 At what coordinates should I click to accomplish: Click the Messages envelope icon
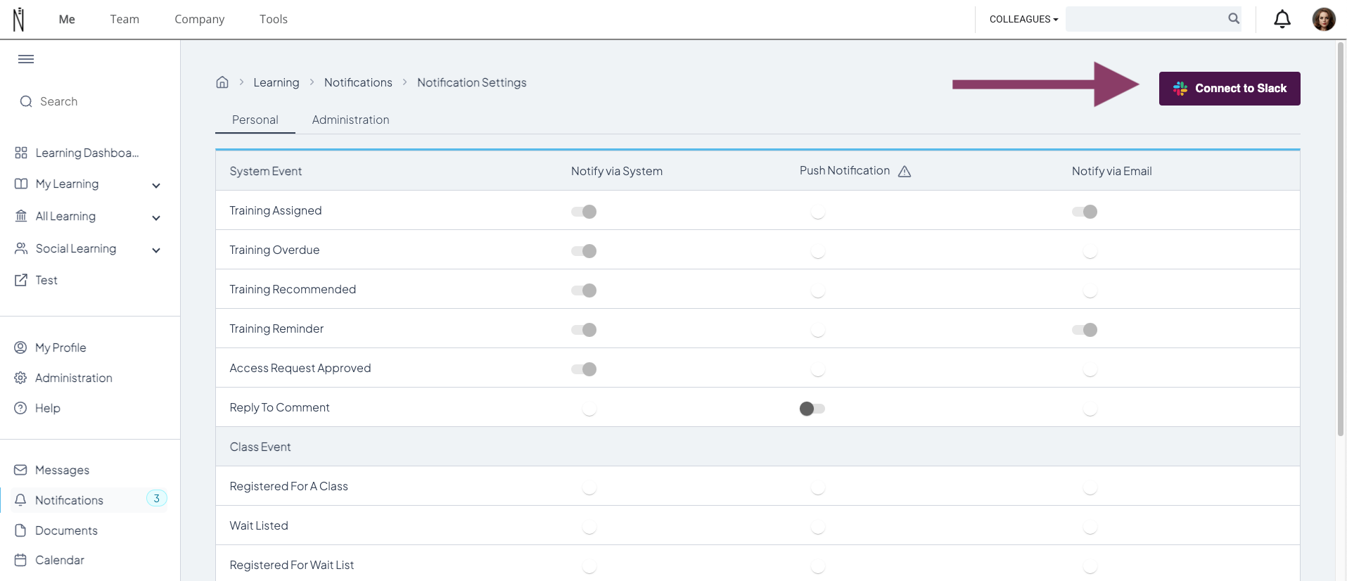point(21,470)
